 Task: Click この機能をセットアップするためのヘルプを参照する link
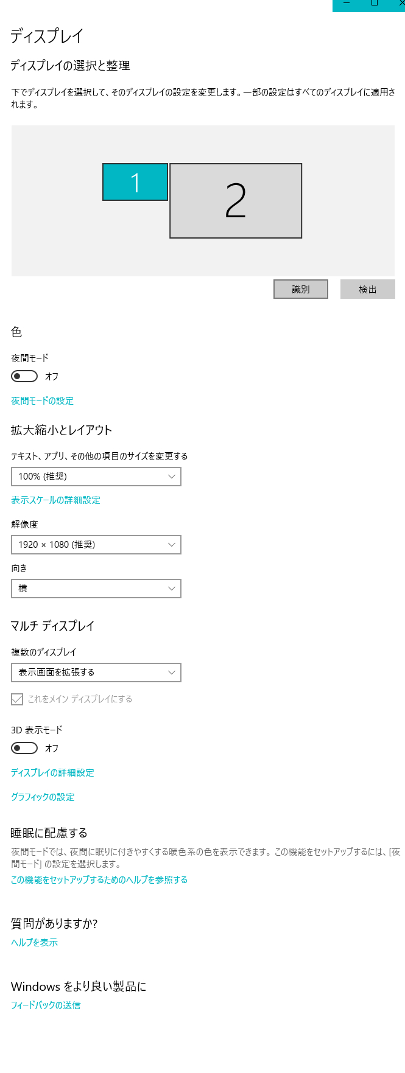tap(99, 880)
